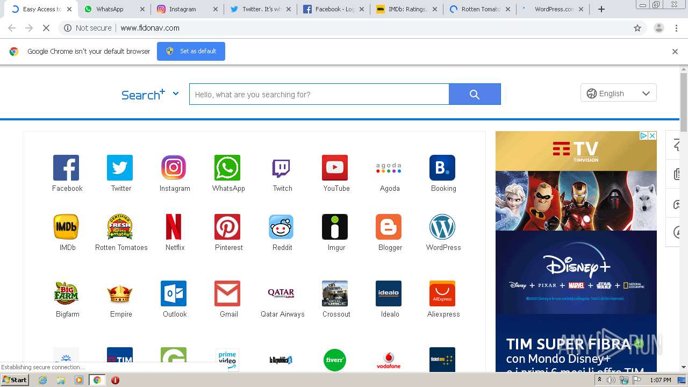Screen dimensions: 688x387
Task: Open the Chrome three-dot menu
Action: click(677, 28)
